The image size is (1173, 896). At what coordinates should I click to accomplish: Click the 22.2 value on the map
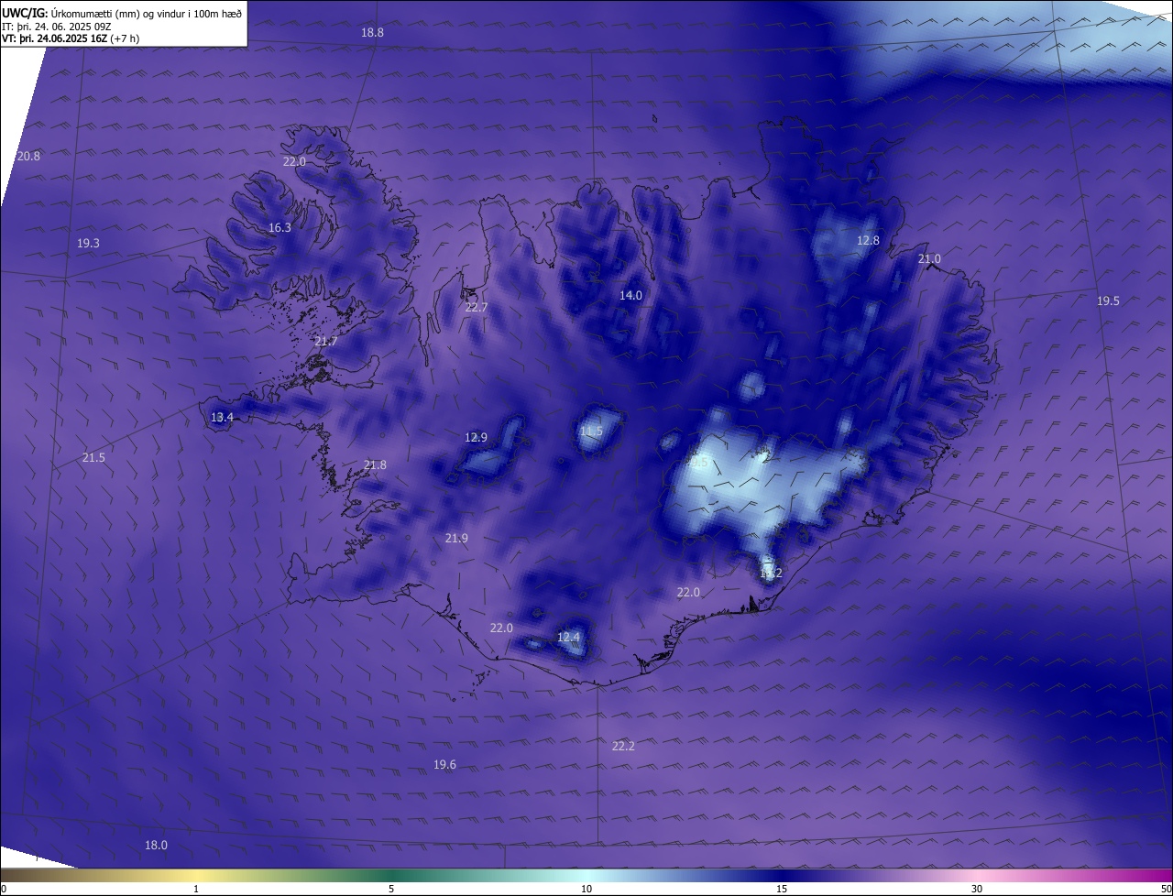pyautogui.click(x=623, y=747)
